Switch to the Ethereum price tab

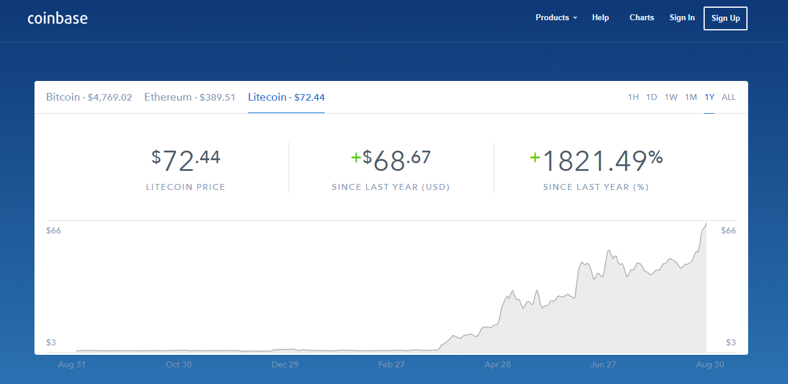pyautogui.click(x=190, y=97)
